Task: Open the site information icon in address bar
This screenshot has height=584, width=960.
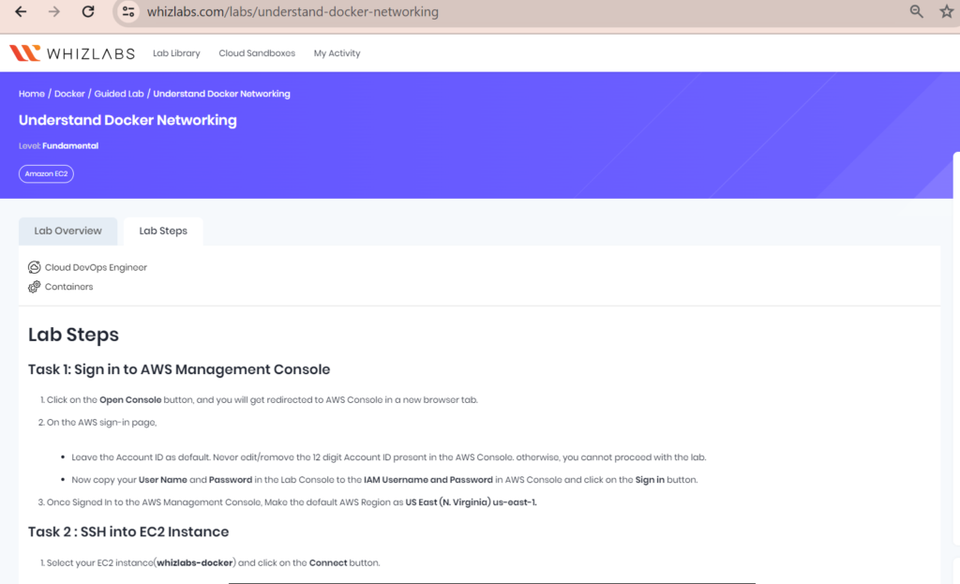Action: click(x=127, y=12)
